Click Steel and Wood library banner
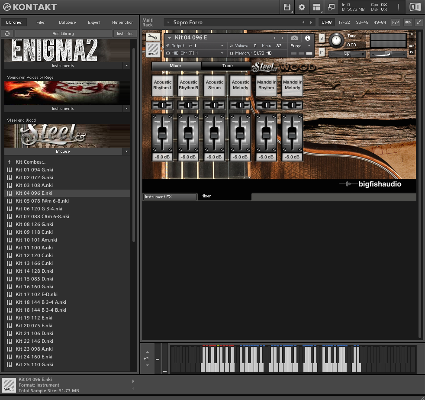425x400 pixels. [x=67, y=135]
